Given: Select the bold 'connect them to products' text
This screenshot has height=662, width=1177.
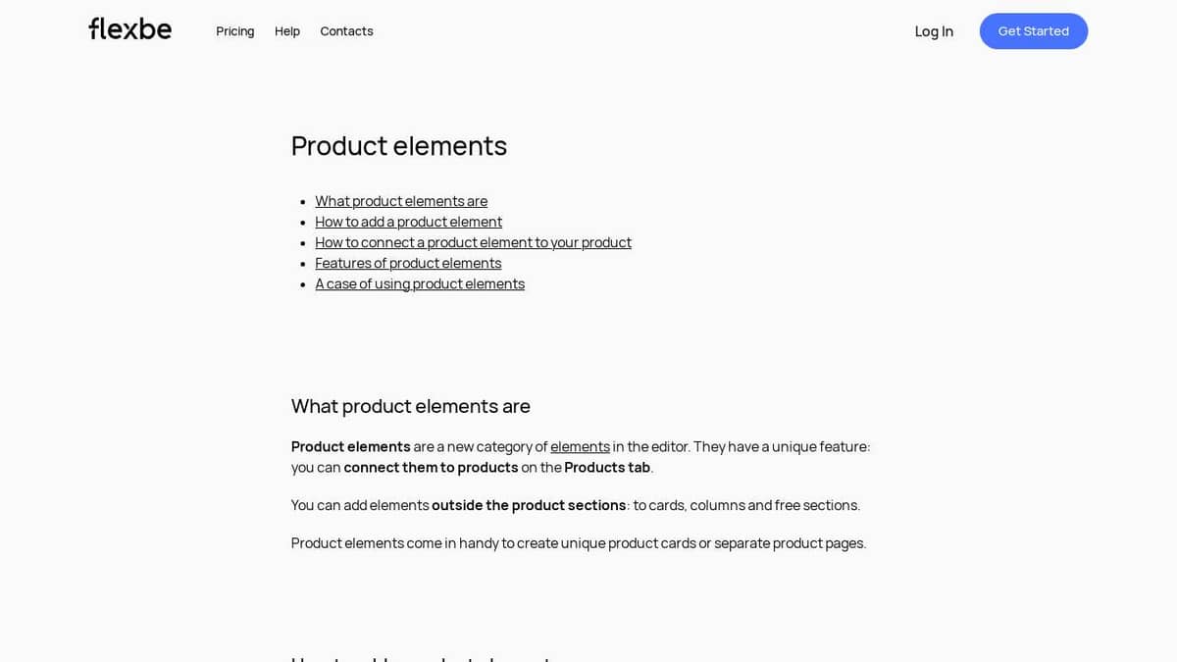Looking at the screenshot, I should tap(431, 467).
